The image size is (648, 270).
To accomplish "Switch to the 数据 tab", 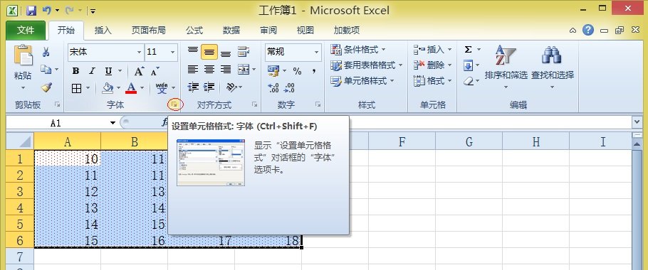I will tap(231, 31).
